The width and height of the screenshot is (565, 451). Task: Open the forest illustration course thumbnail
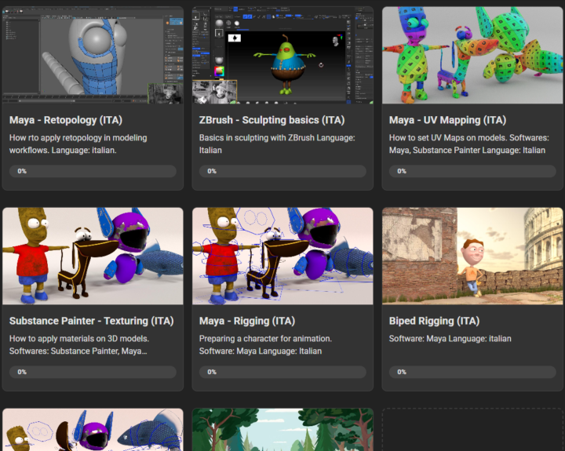pos(282,430)
